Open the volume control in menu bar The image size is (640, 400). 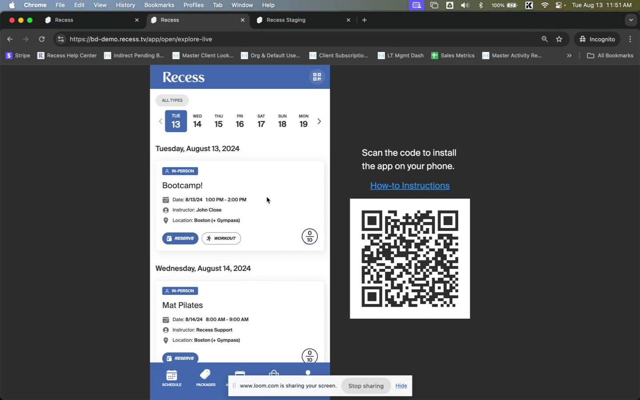coord(465,5)
